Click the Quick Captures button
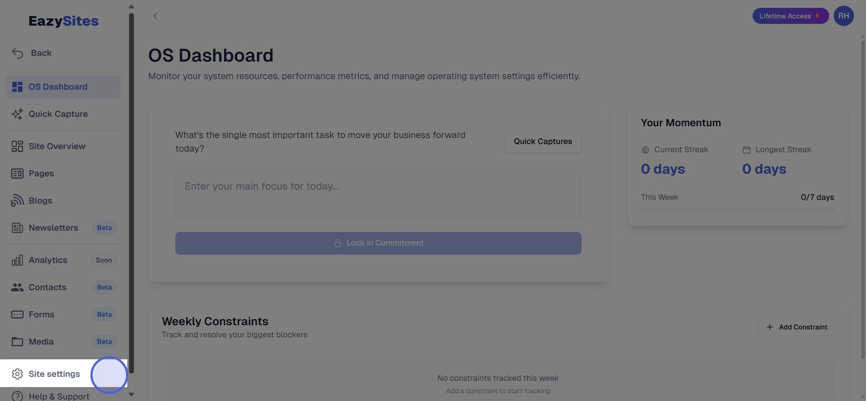Viewport: 866px width, 401px height. pos(542,141)
